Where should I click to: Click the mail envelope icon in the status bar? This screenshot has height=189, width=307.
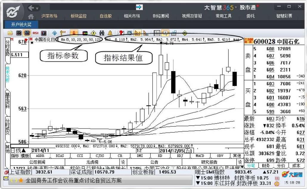point(6,178)
